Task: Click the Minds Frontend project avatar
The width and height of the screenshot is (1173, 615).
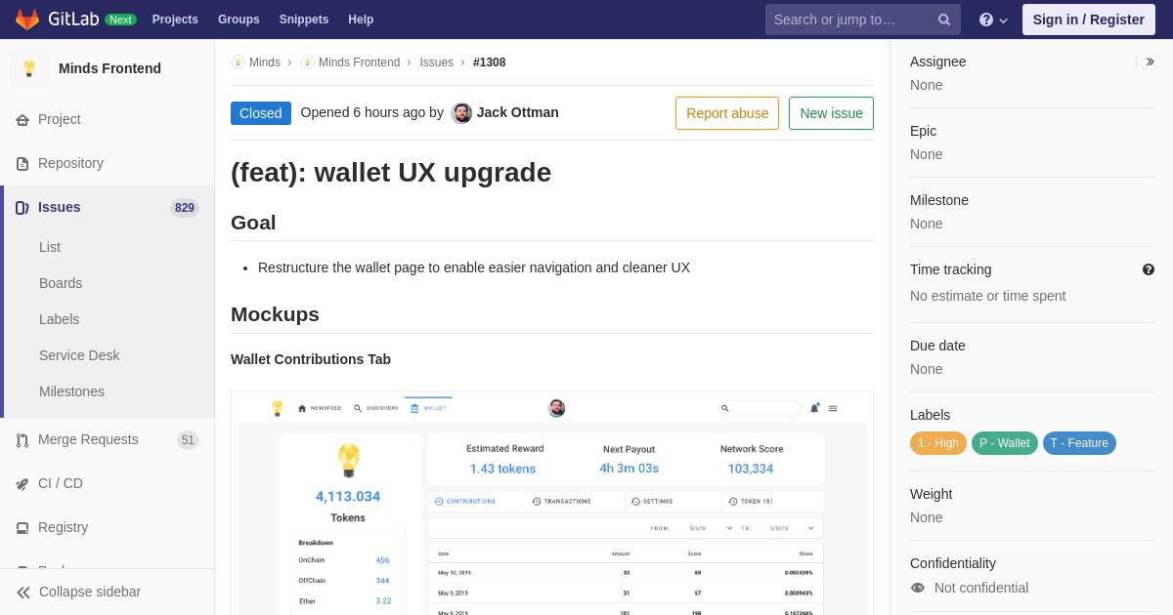Action: [29, 68]
